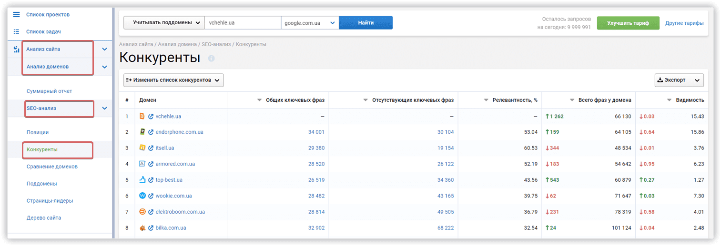Select Страницы-лидеры in the sidebar menu
Viewport: 721px width, 246px height.
pos(50,201)
